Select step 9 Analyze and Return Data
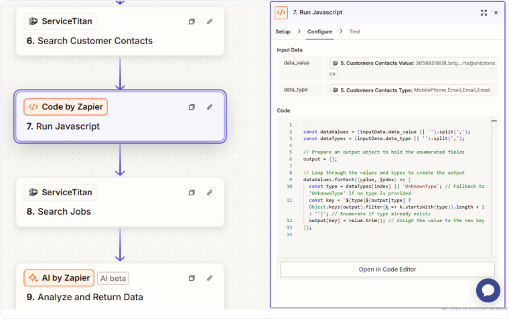Viewport: 509px width, 319px height. click(x=120, y=287)
